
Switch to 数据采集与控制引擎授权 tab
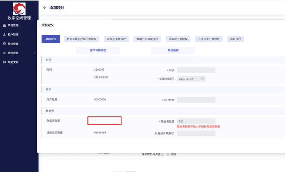(82, 39)
